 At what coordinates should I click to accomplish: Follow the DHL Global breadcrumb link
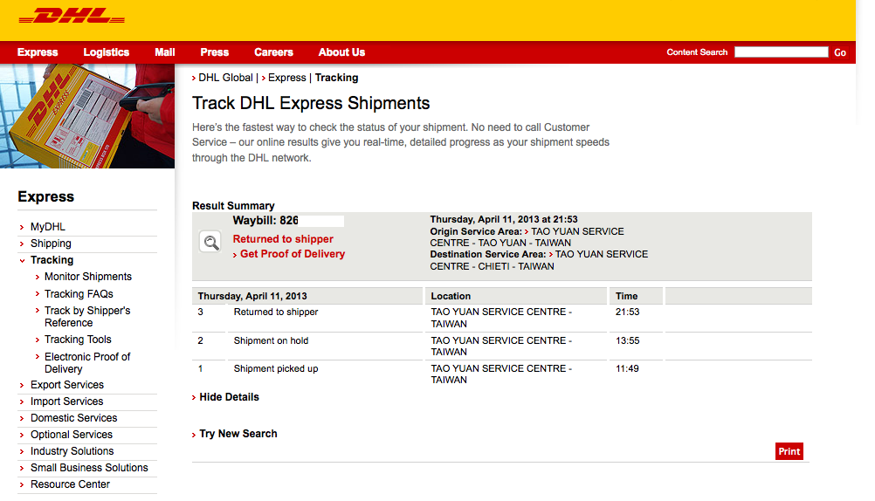(225, 78)
